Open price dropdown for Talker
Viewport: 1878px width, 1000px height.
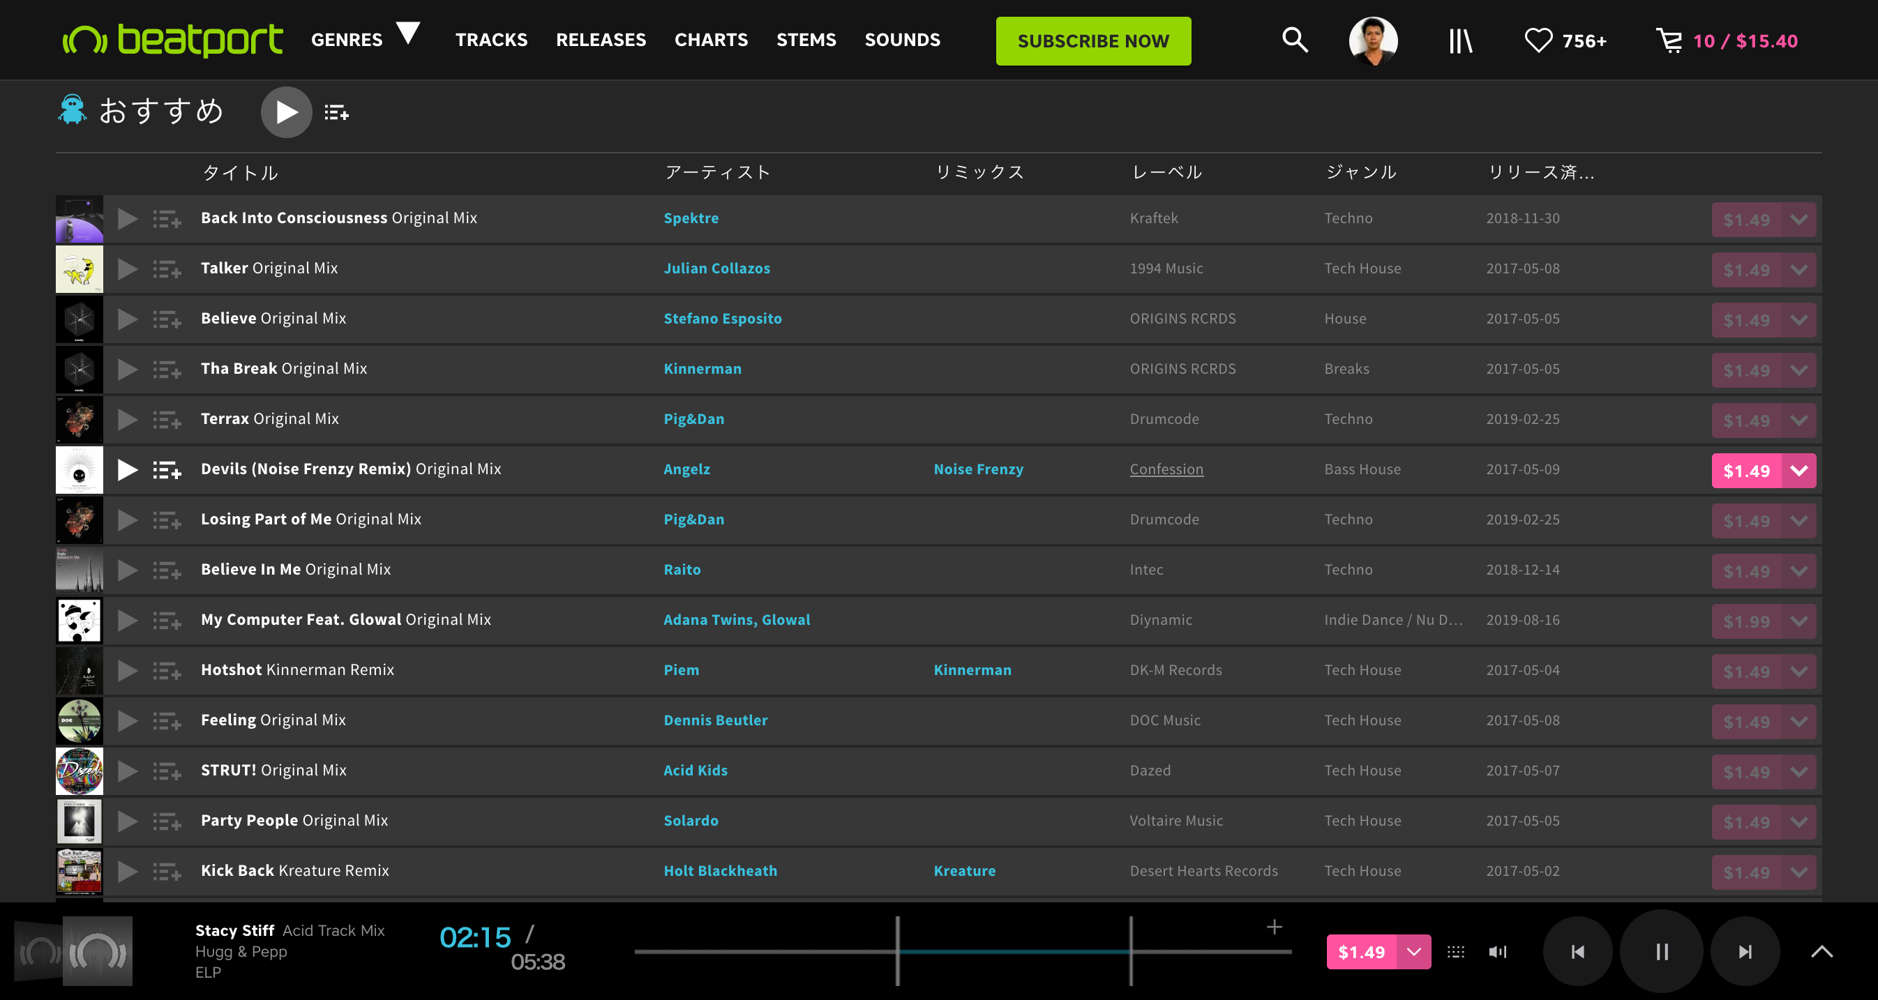point(1799,270)
